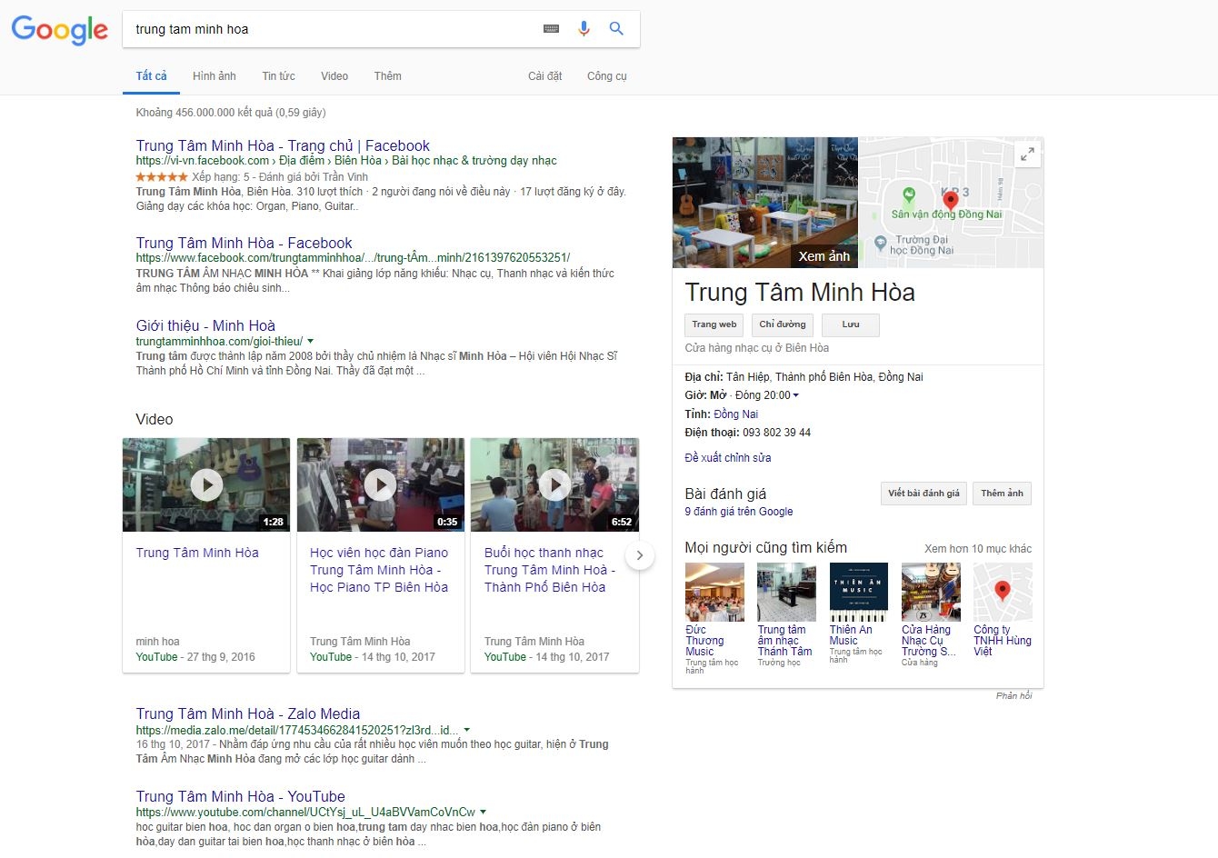The image size is (1218, 858).
Task: Show next videos with carousel arrow
Action: pos(640,555)
